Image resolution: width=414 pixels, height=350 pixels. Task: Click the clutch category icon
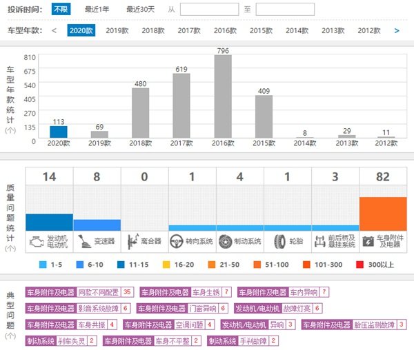click(131, 241)
